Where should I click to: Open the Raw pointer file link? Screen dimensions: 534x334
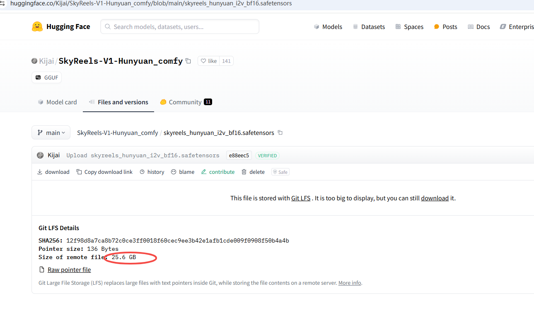pos(69,270)
